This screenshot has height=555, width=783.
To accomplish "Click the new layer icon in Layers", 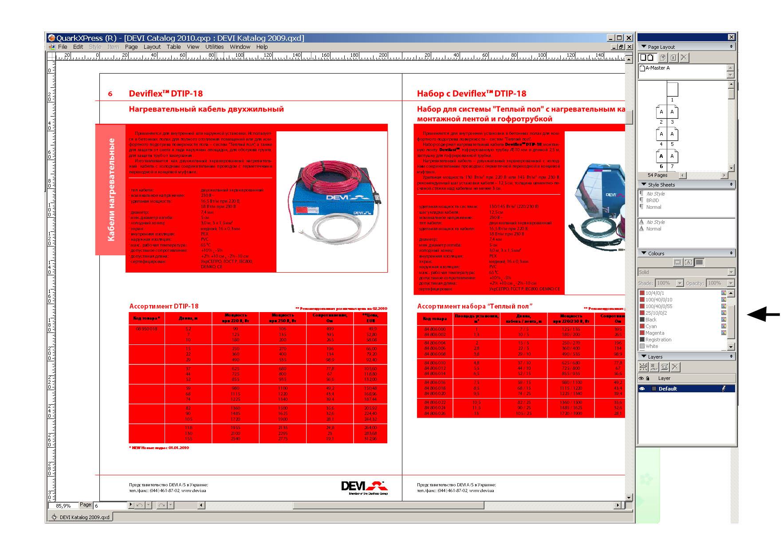I will [x=643, y=367].
